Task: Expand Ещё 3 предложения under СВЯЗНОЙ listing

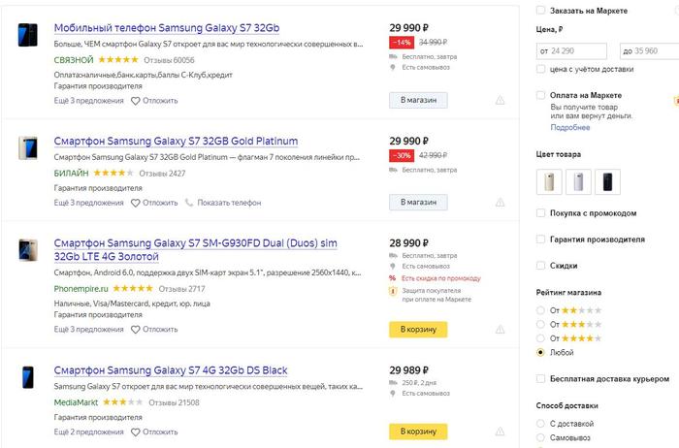Action: (x=89, y=100)
